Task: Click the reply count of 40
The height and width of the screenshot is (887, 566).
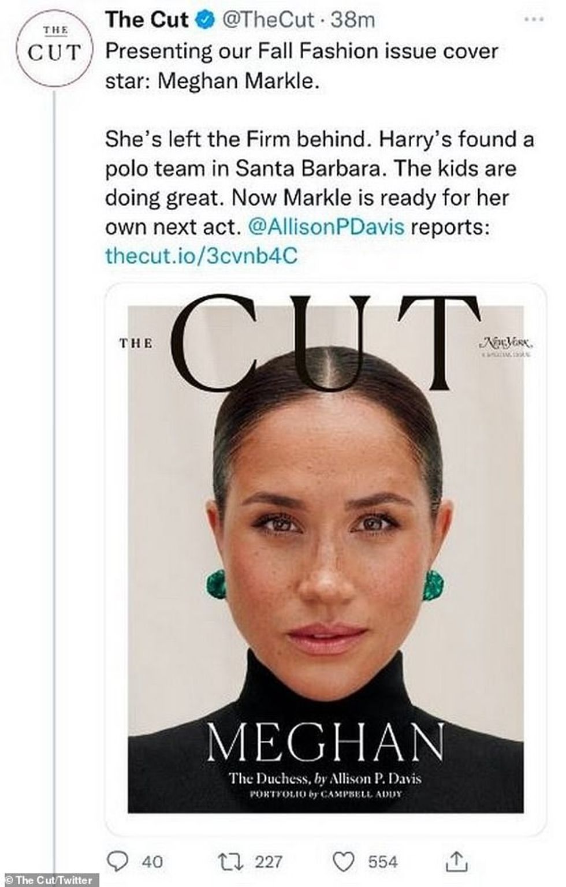Action: 152,862
